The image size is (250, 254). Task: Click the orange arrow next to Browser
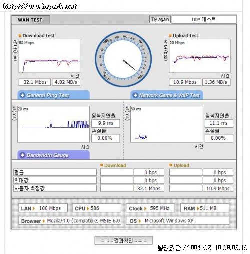44,221
